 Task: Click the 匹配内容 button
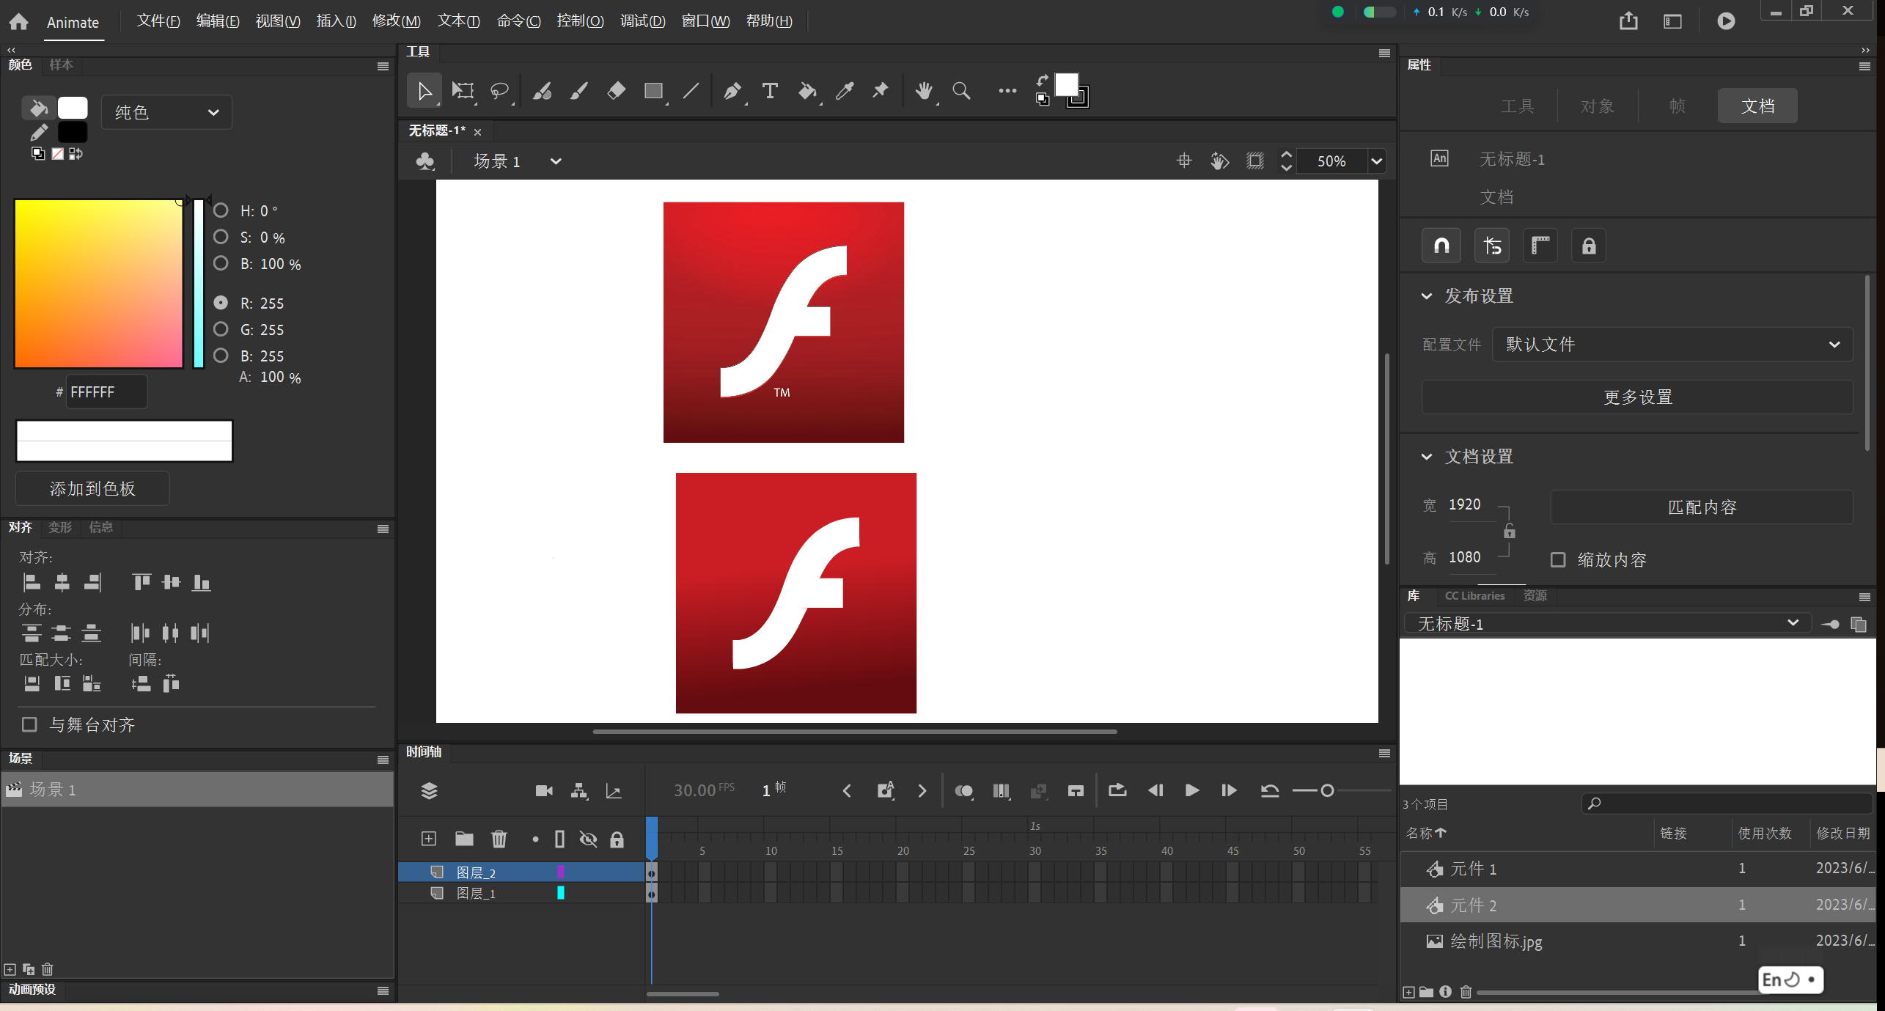[x=1702, y=507]
